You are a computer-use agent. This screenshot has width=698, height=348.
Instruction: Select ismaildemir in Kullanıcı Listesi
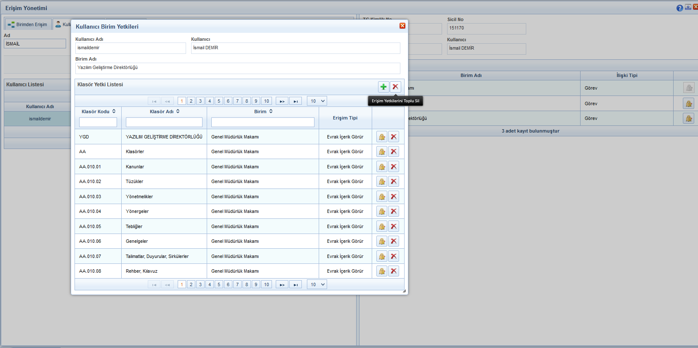[40, 119]
